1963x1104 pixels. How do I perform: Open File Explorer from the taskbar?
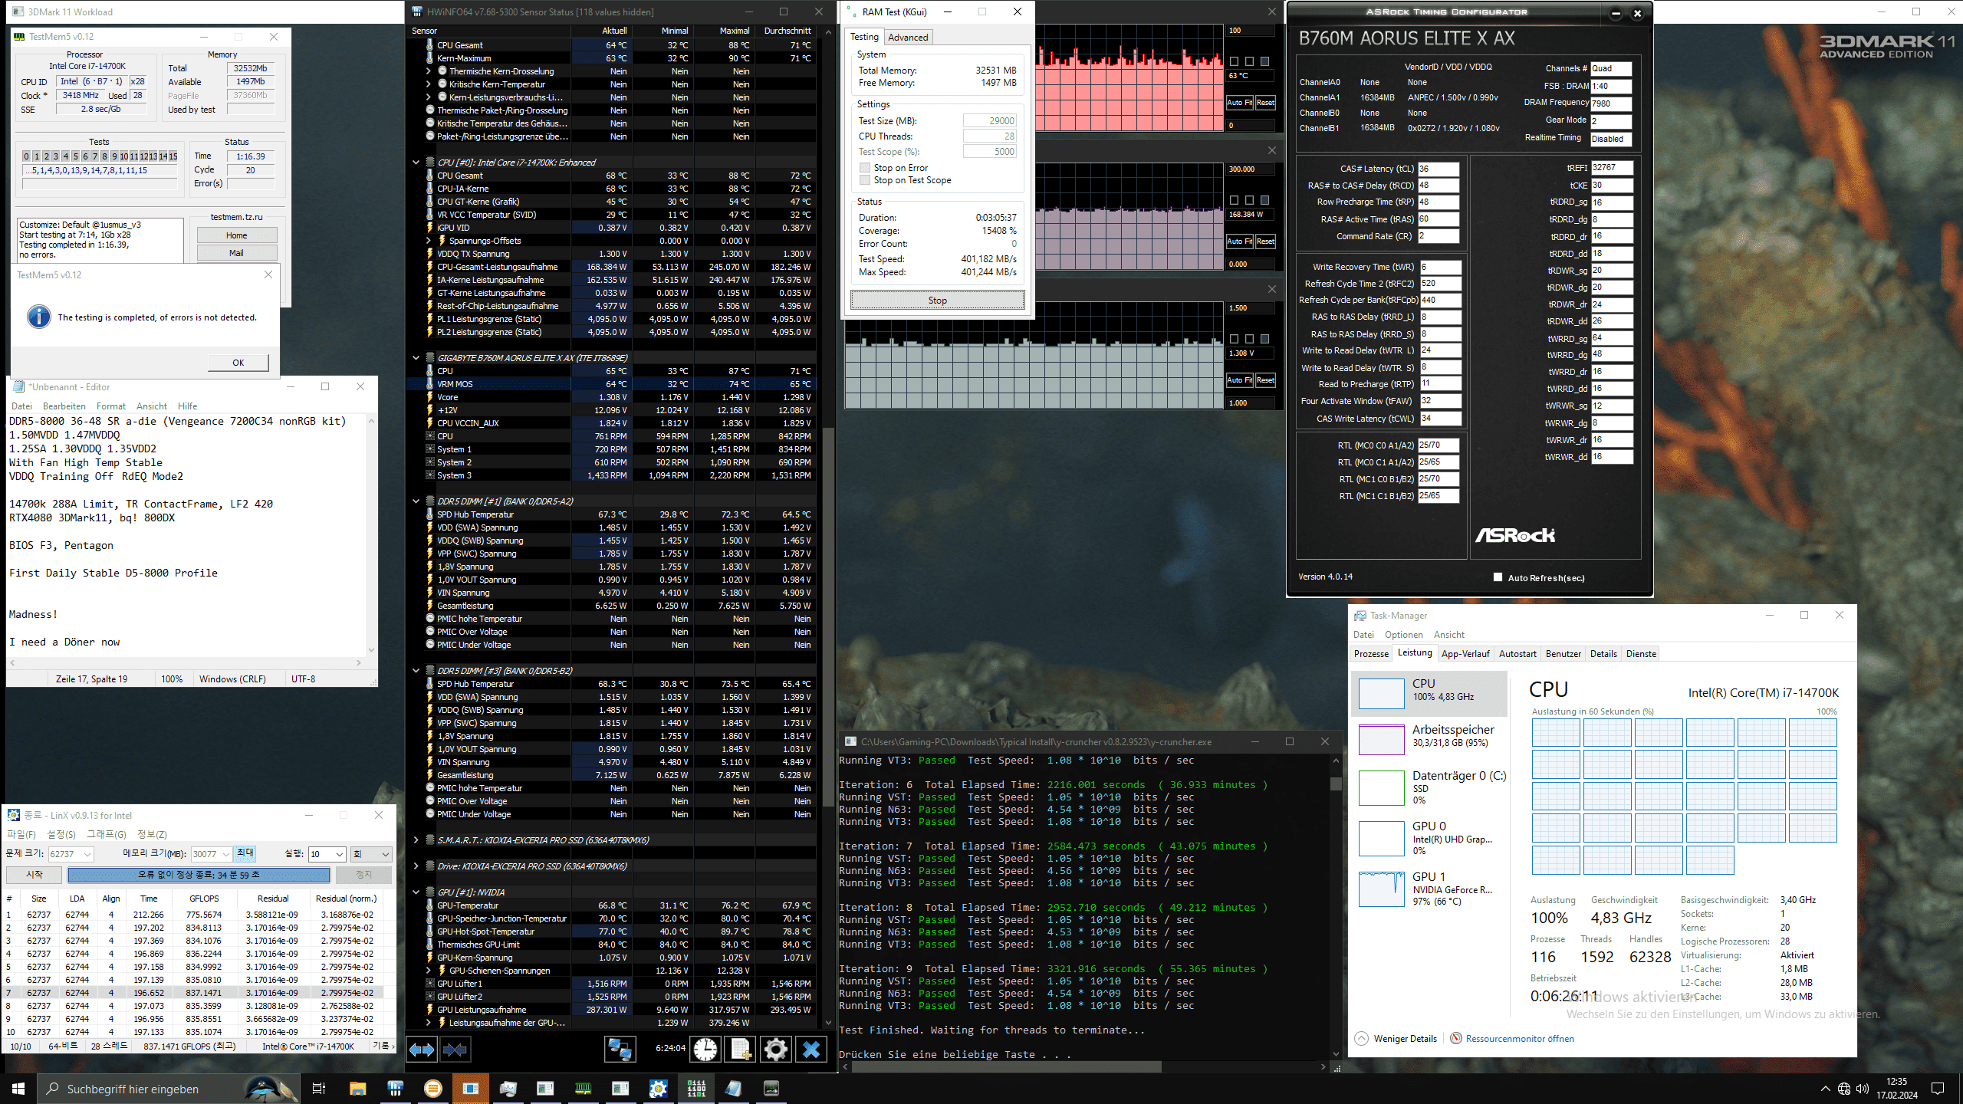coord(357,1089)
